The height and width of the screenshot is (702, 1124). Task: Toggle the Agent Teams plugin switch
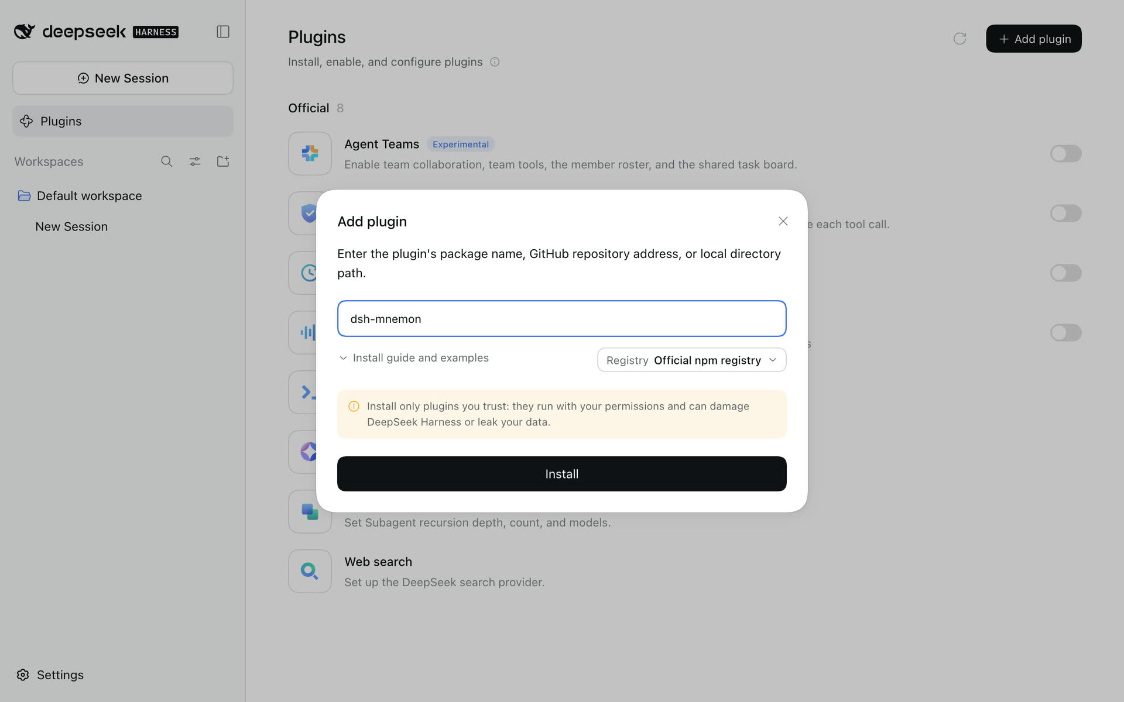click(1065, 154)
